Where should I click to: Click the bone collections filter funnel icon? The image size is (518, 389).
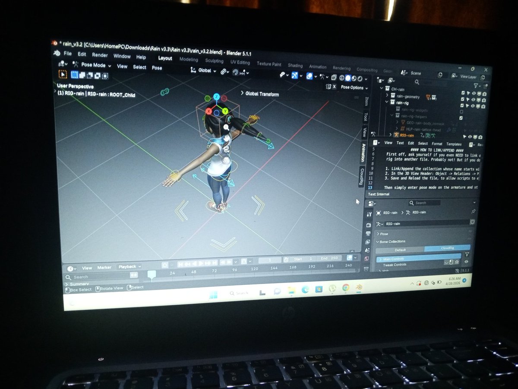(x=467, y=254)
